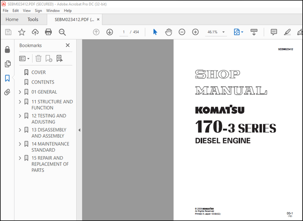This screenshot has width=303, height=221.
Task: Open zoom level dropdown arrow
Action: pyautogui.click(x=223, y=32)
